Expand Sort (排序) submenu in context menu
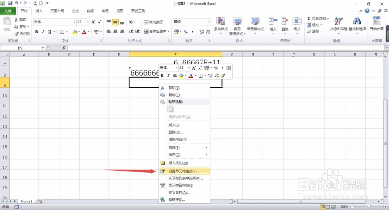The width and height of the screenshot is (389, 210). point(184,155)
